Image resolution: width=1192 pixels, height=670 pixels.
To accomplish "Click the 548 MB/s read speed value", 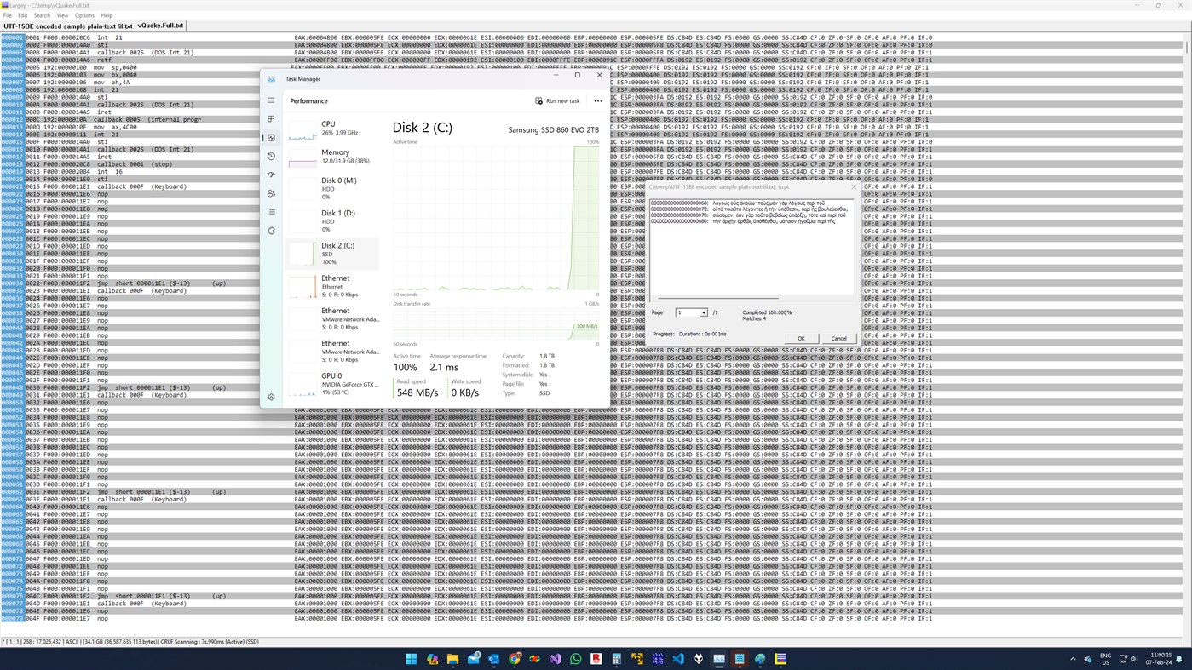I will coord(417,392).
